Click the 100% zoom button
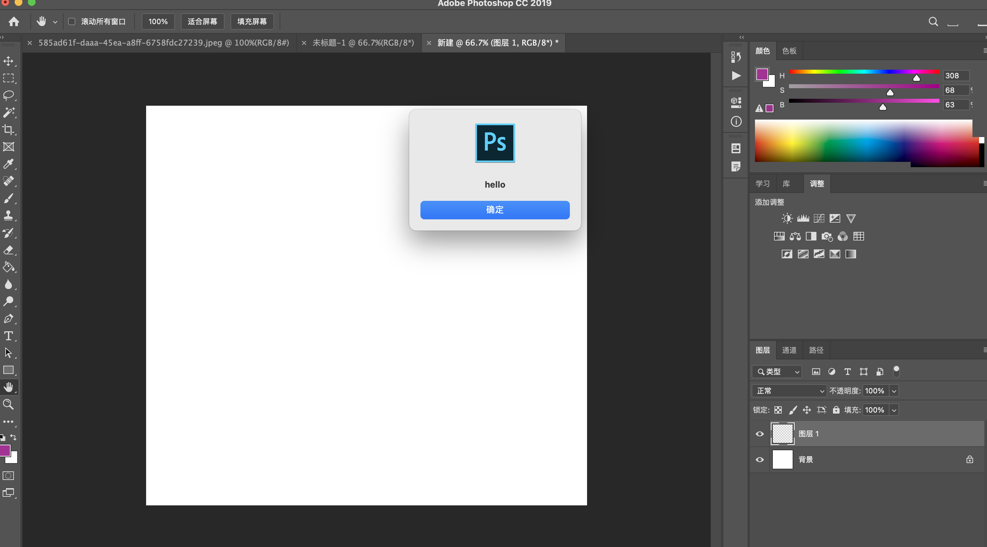987x547 pixels. pos(158,21)
